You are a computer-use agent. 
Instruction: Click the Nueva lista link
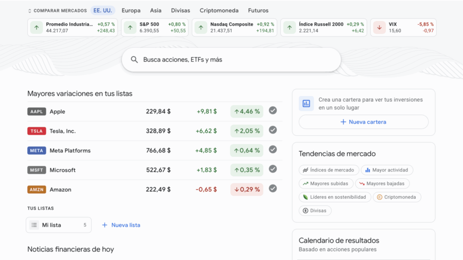point(126,225)
